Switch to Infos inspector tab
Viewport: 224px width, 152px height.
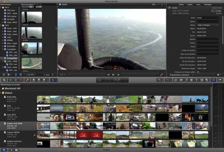tap(198, 5)
